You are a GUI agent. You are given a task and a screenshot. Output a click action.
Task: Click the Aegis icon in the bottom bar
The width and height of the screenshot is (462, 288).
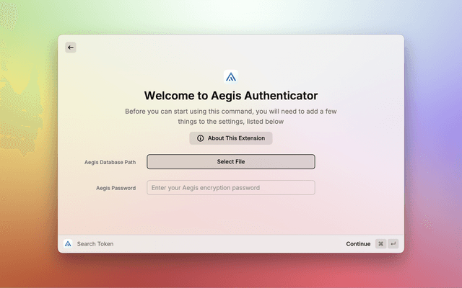68,244
